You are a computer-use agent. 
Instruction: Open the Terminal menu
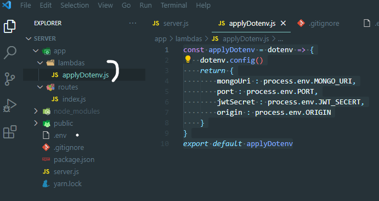pos(174,5)
